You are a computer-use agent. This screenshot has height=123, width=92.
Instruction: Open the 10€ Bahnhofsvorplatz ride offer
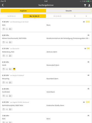click(x=46, y=106)
